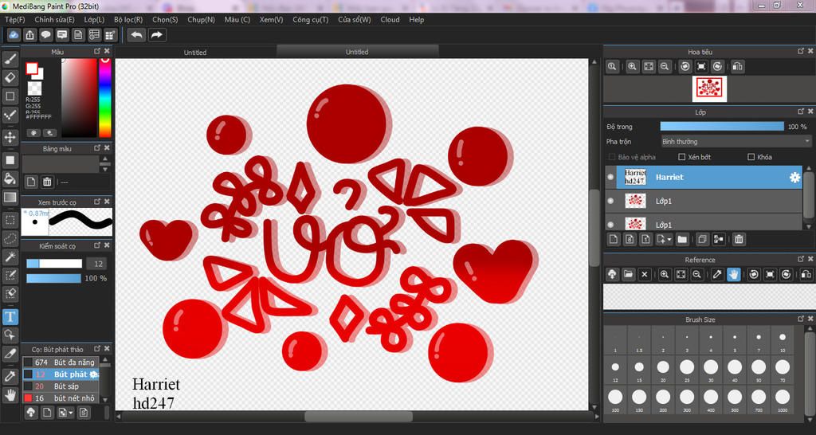Choose the bút nét nhỏ brush

click(x=61, y=398)
